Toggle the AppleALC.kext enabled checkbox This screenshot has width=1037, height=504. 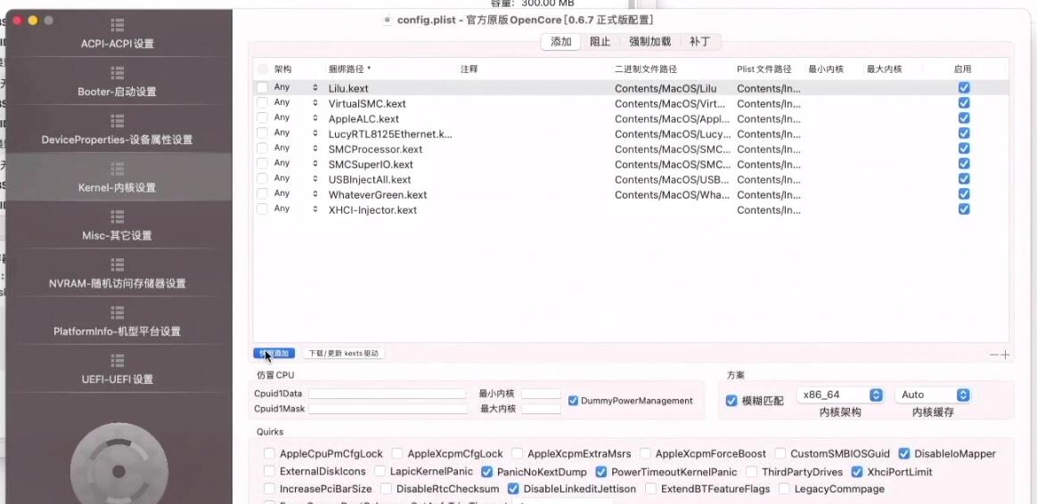pos(964,118)
